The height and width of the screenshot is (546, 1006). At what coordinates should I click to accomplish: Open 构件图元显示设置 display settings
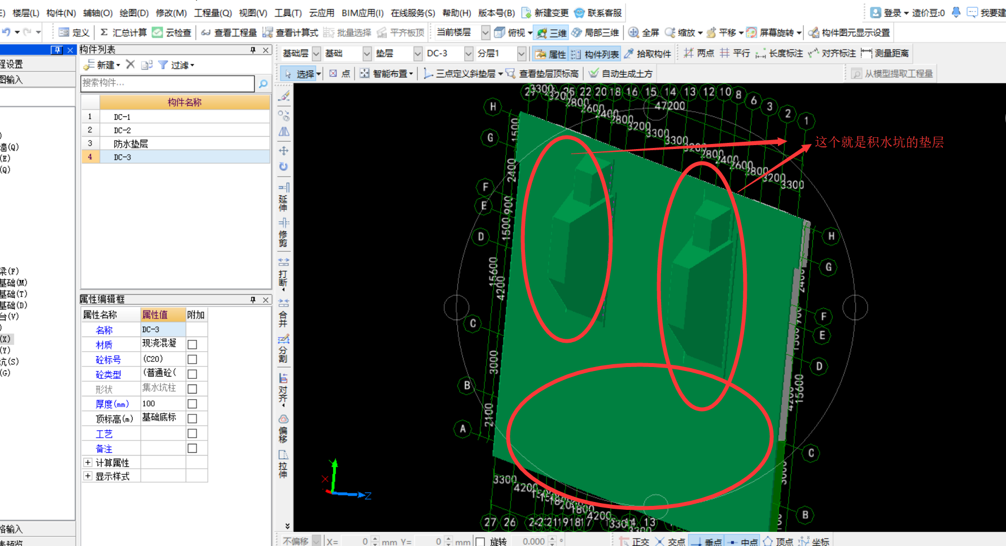(848, 32)
